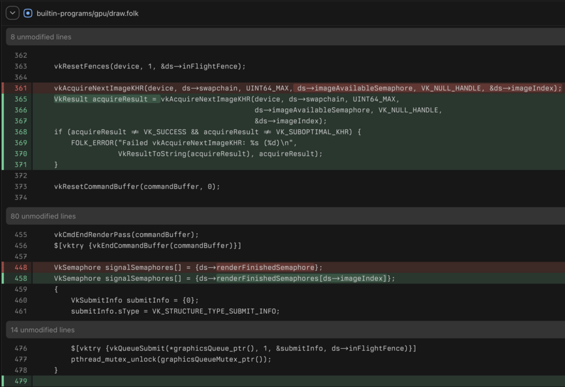Click the vkQueueSubmit(*graphicsQueue_ptr() line
Screen dimensions: 565x387
244,349
